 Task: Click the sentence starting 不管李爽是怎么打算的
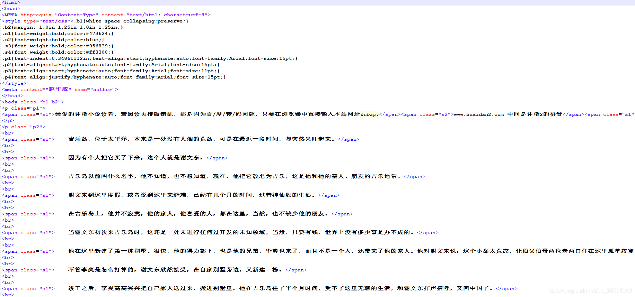(x=176, y=270)
